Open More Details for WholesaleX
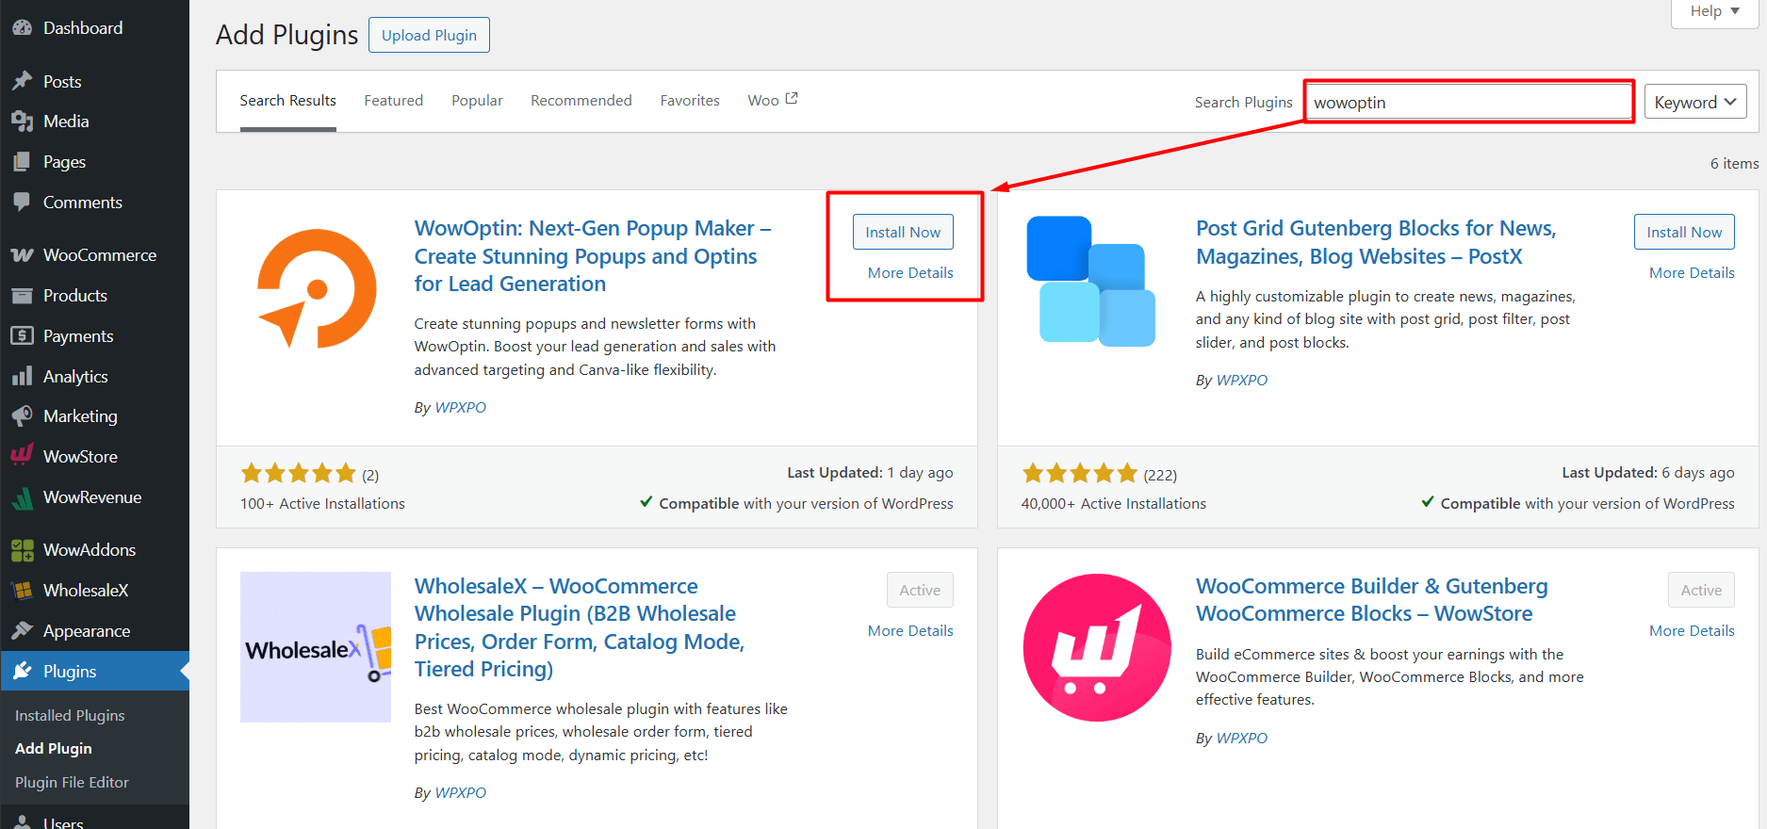The image size is (1767, 829). [x=910, y=631]
